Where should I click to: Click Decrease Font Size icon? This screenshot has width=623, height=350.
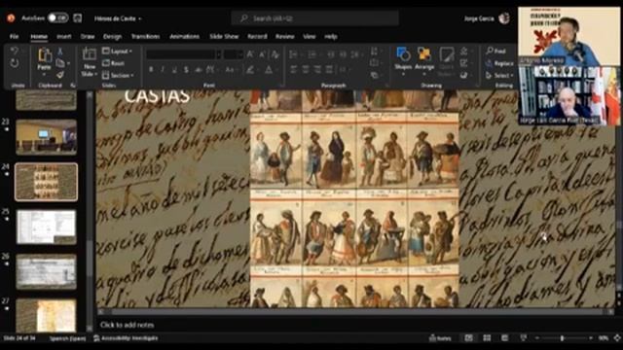click(x=262, y=54)
